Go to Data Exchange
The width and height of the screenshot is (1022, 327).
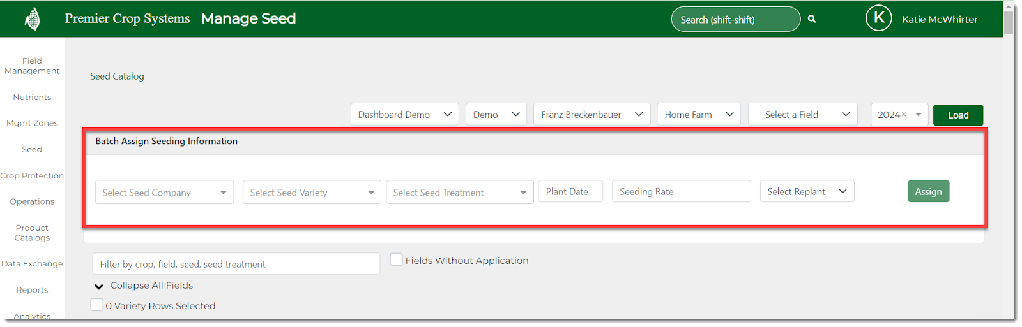coord(32,263)
